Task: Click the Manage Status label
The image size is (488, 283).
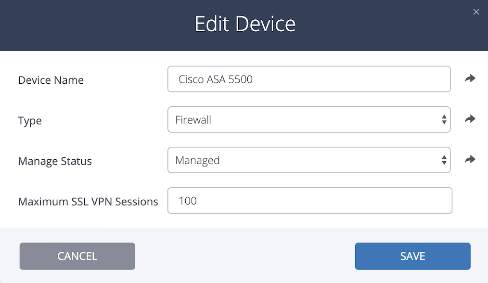Action: click(55, 161)
